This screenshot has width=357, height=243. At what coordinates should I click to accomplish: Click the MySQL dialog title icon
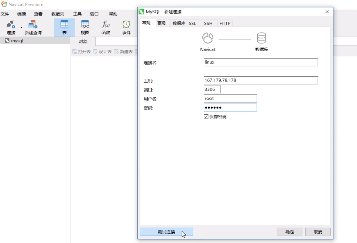141,11
